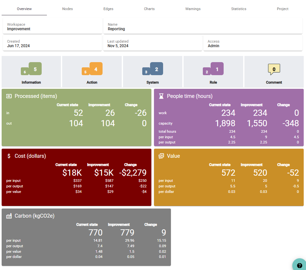Switch to the Nodes tab

click(x=67, y=9)
